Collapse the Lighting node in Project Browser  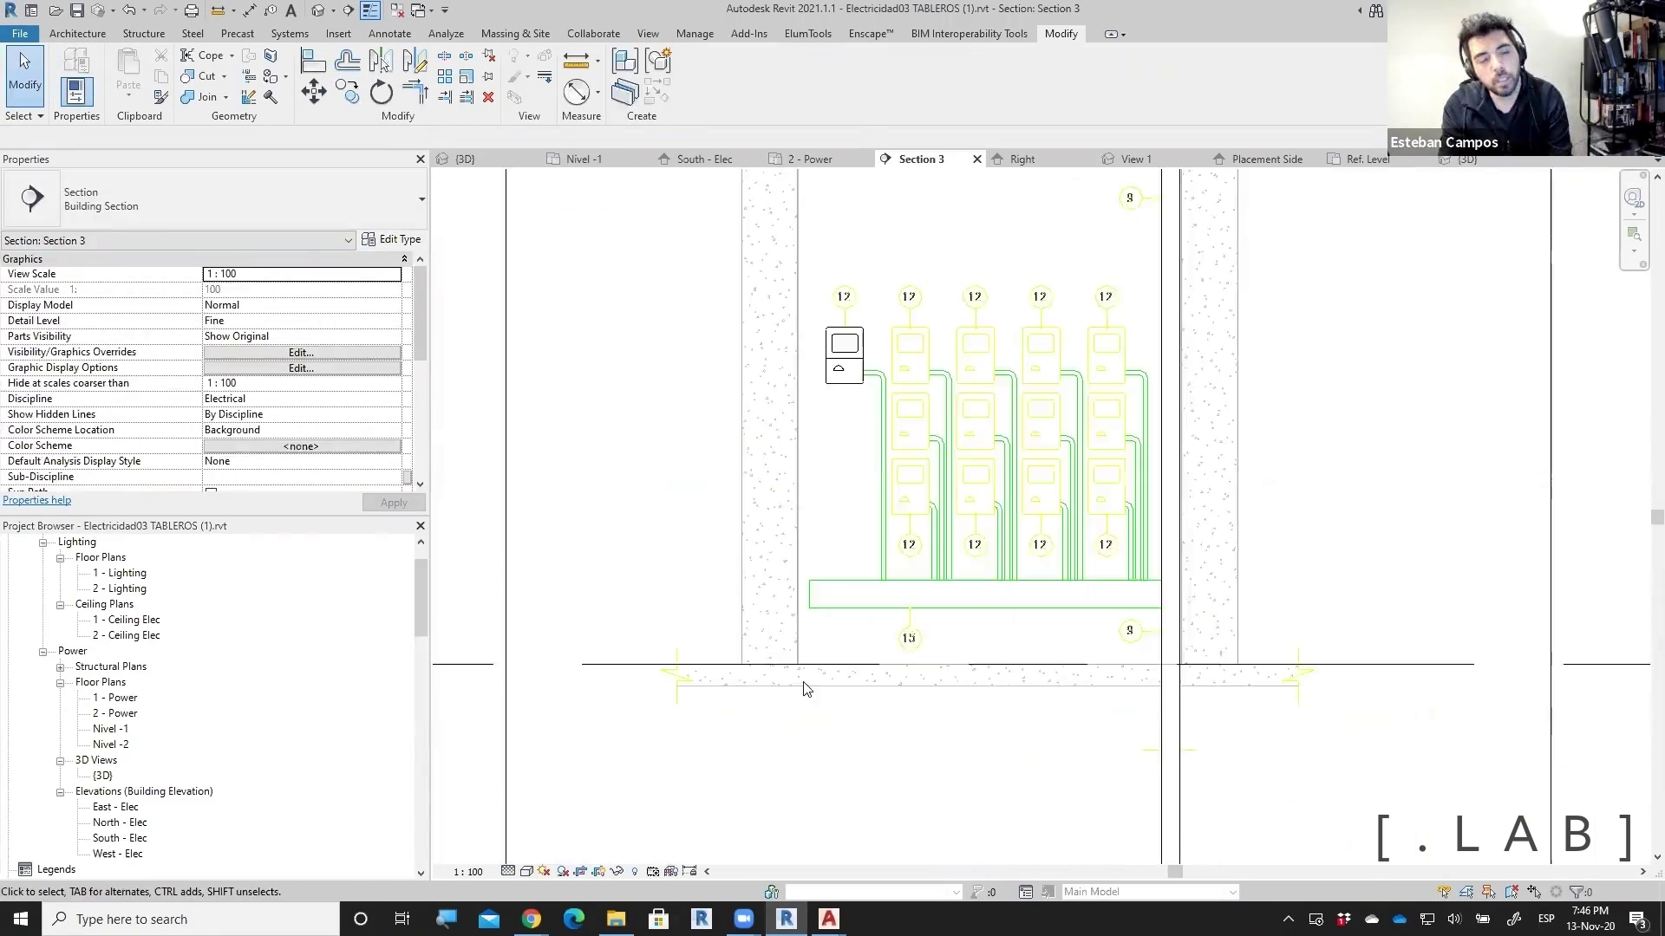pyautogui.click(x=42, y=543)
